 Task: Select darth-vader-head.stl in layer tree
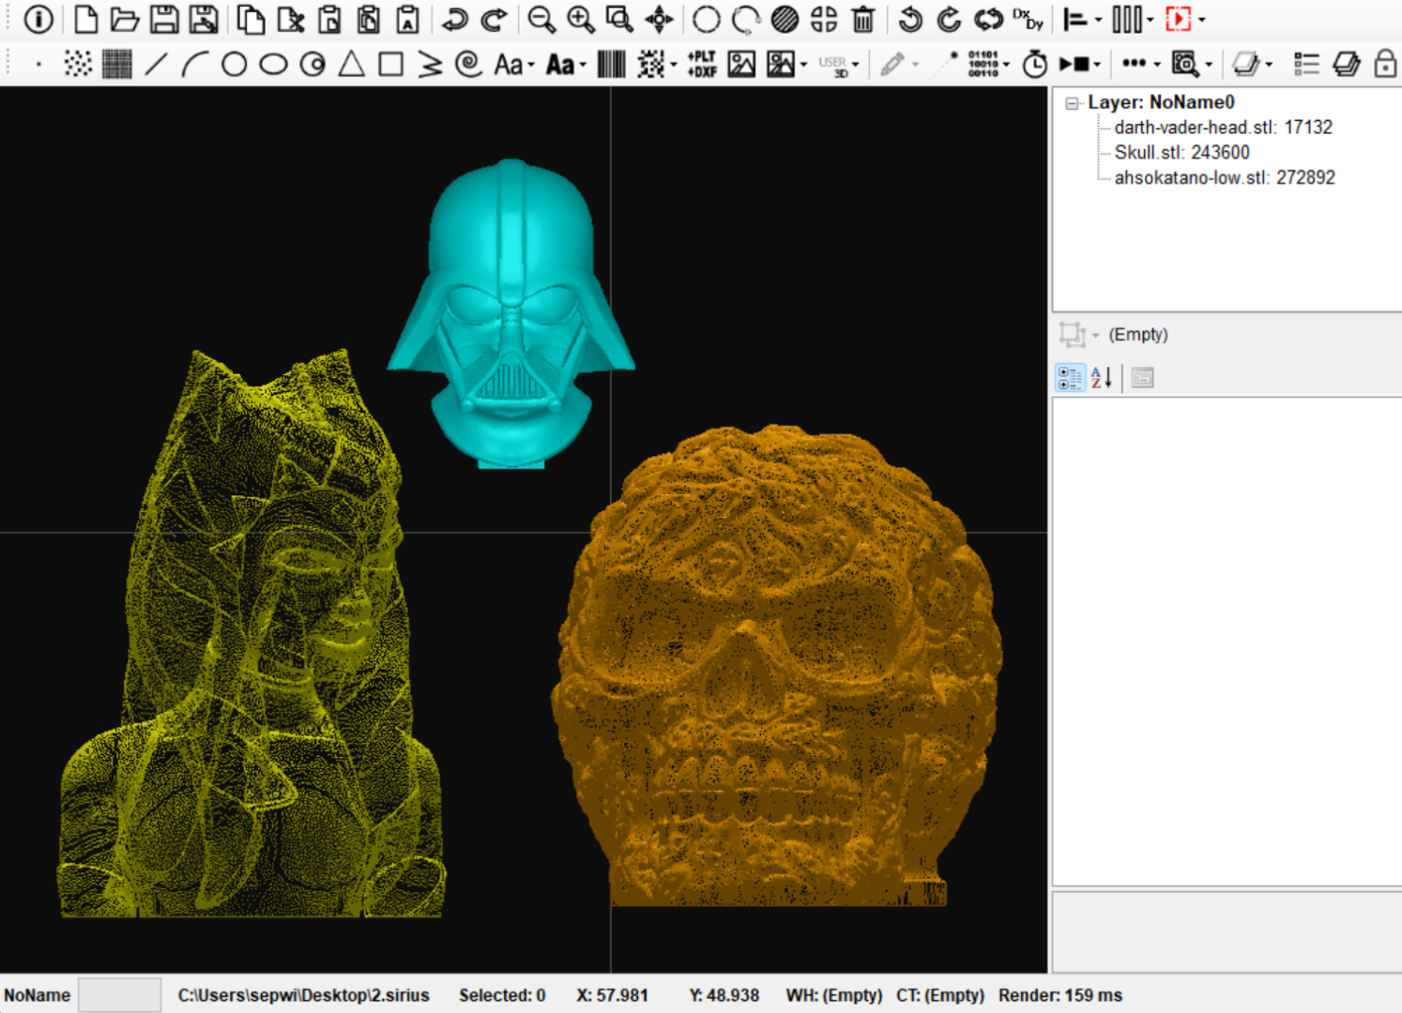click(1222, 128)
